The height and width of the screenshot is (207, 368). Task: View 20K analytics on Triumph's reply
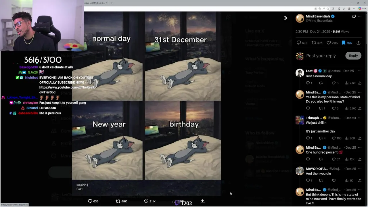pyautogui.click(x=350, y=138)
